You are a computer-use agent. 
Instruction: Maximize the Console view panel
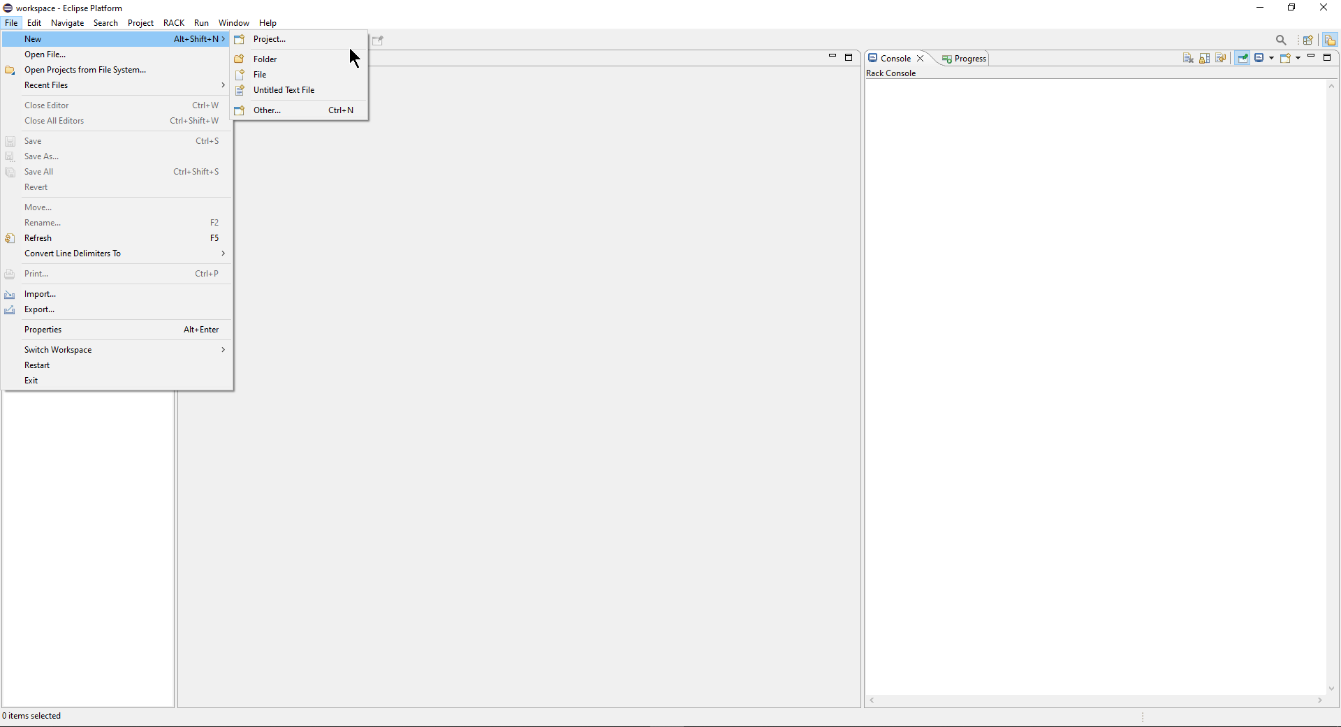tap(1327, 57)
